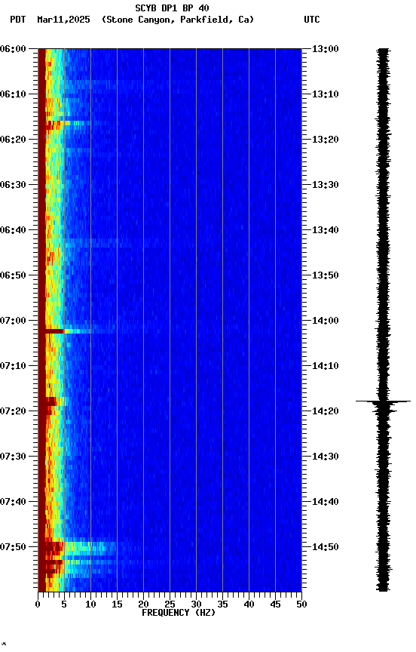The width and height of the screenshot is (416, 652).
Task: Click the '30' frequency axis tick label
Action: coord(196,604)
